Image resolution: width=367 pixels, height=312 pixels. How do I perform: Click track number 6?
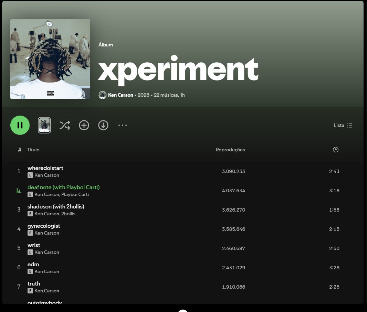(x=19, y=267)
